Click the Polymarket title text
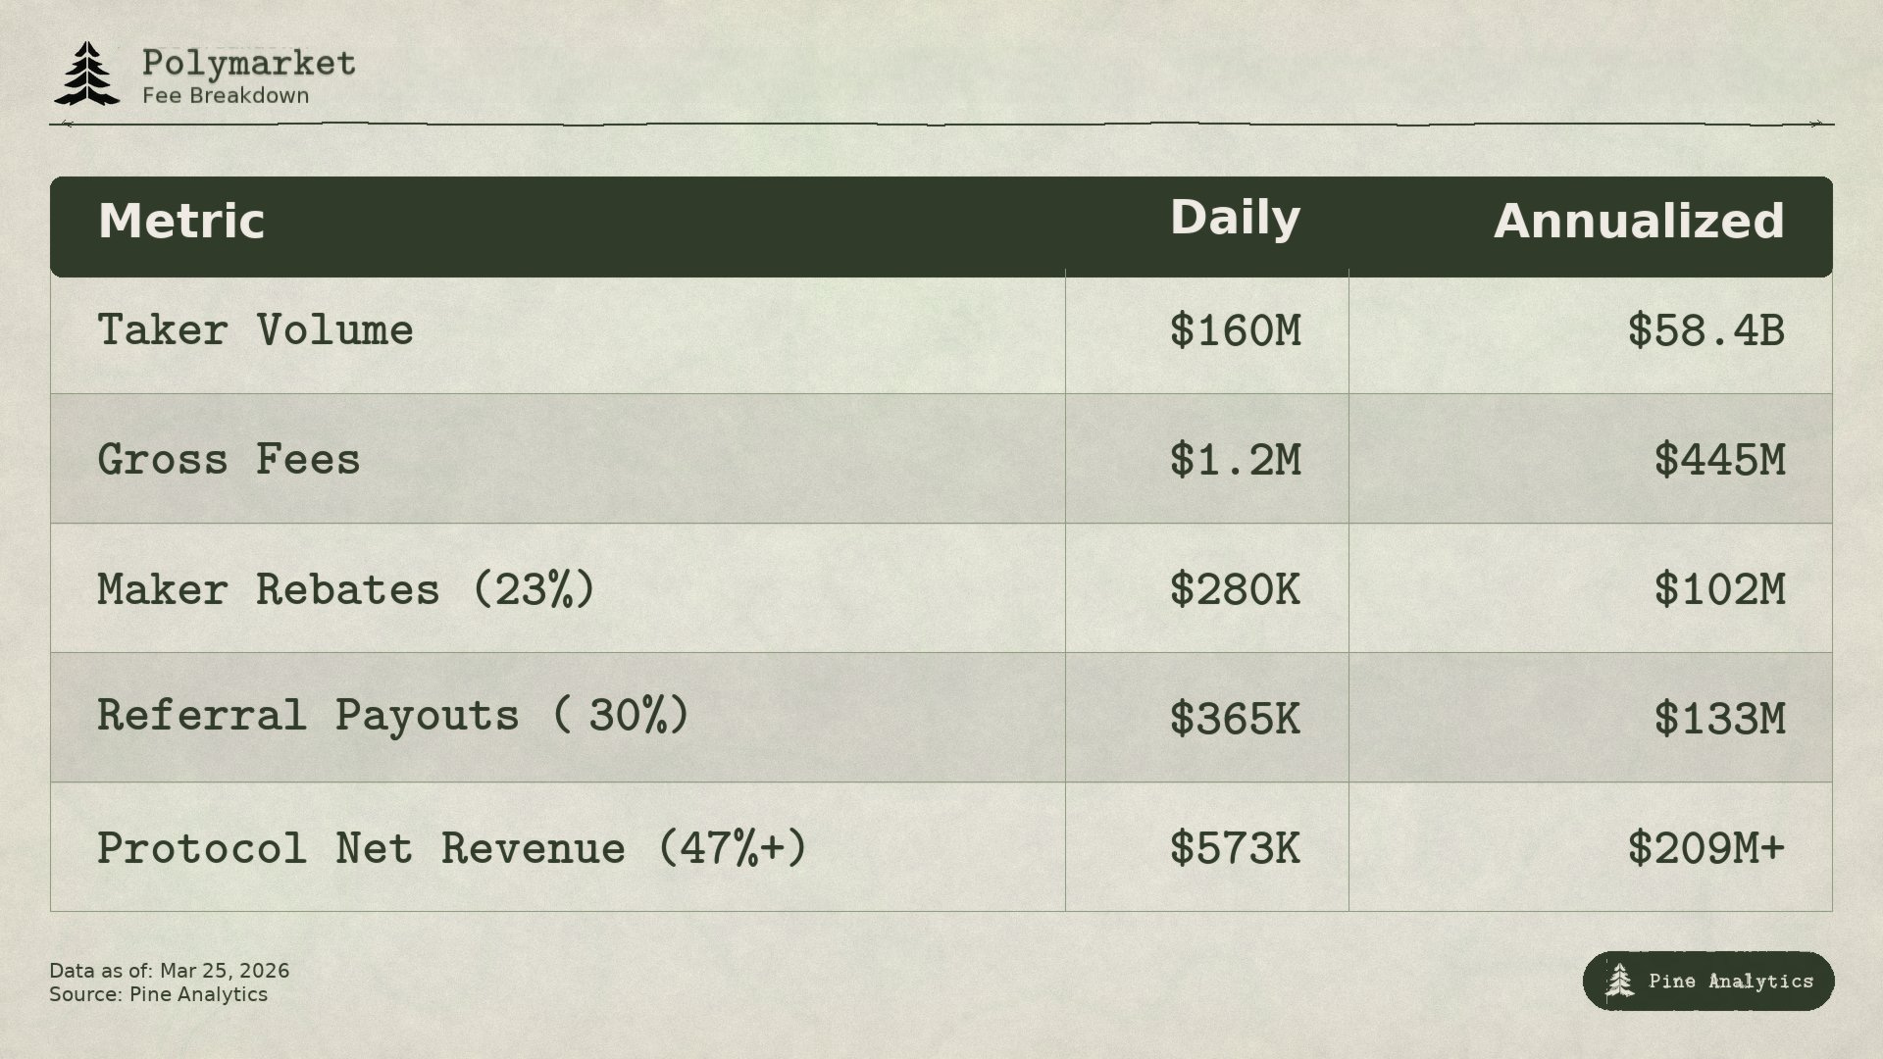This screenshot has width=1883, height=1059. [x=249, y=64]
